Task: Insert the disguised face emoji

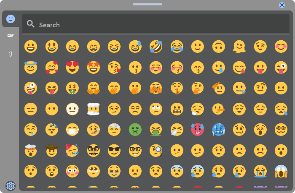Action: coord(93,151)
